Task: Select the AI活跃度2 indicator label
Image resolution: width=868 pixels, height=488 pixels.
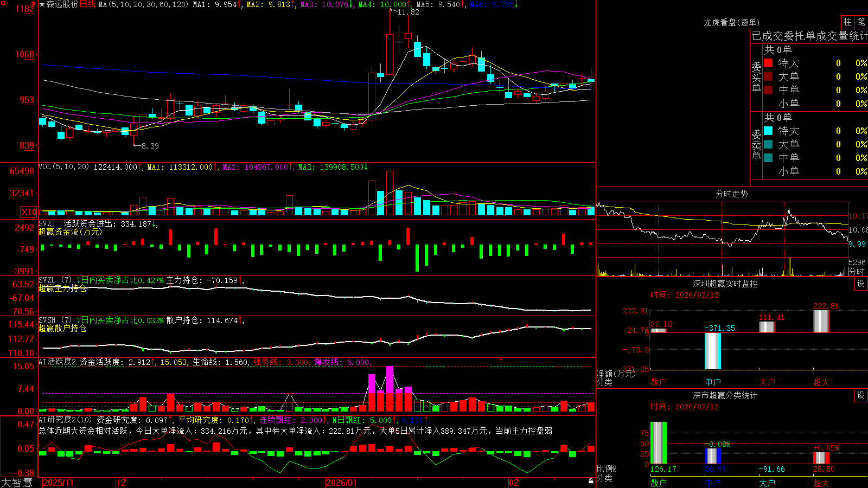Action: [x=58, y=362]
